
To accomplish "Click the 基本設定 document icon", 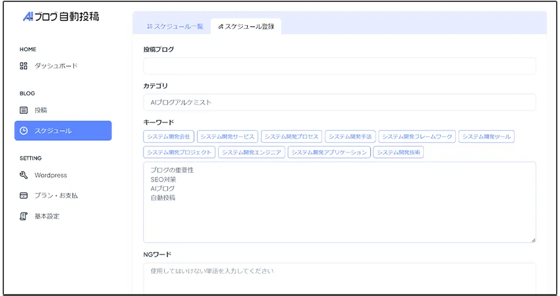I will [24, 216].
